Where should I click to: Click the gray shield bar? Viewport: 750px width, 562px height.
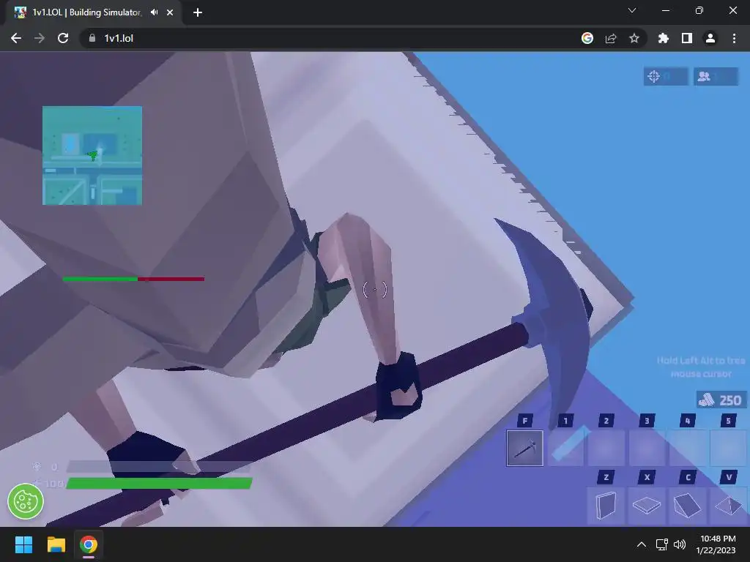159,466
